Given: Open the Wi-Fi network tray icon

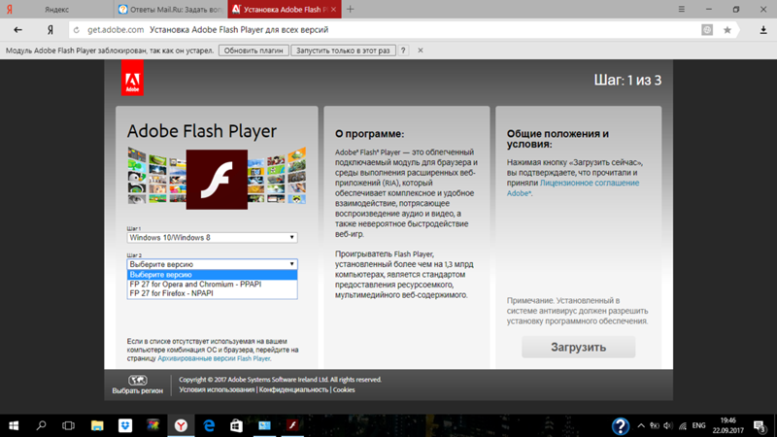Looking at the screenshot, I should (683, 425).
